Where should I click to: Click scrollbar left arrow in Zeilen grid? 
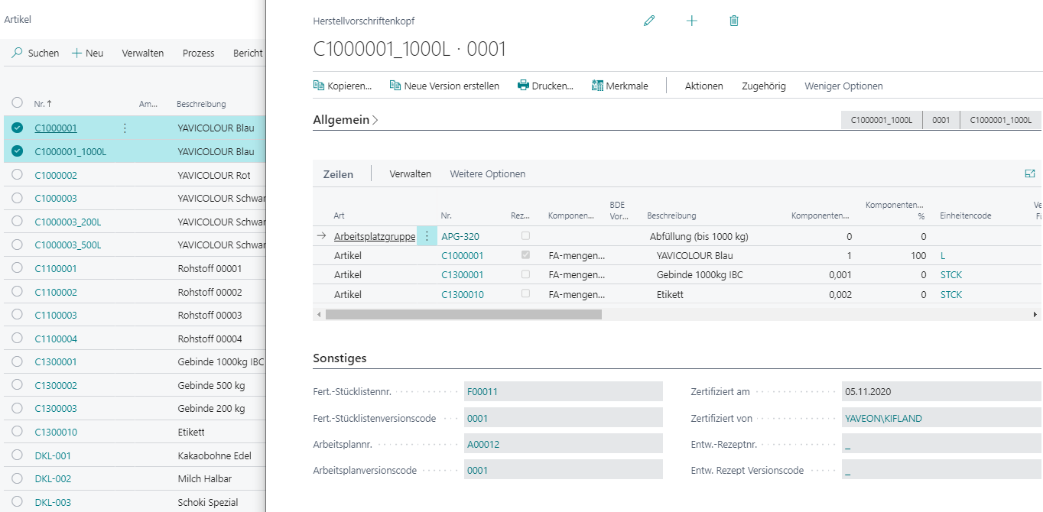318,314
